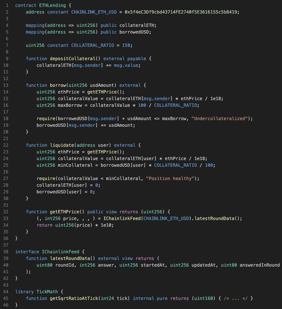The height and width of the screenshot is (309, 282).
Task: Click borrowedUSD[user] on line 29
Action: click(x=59, y=192)
